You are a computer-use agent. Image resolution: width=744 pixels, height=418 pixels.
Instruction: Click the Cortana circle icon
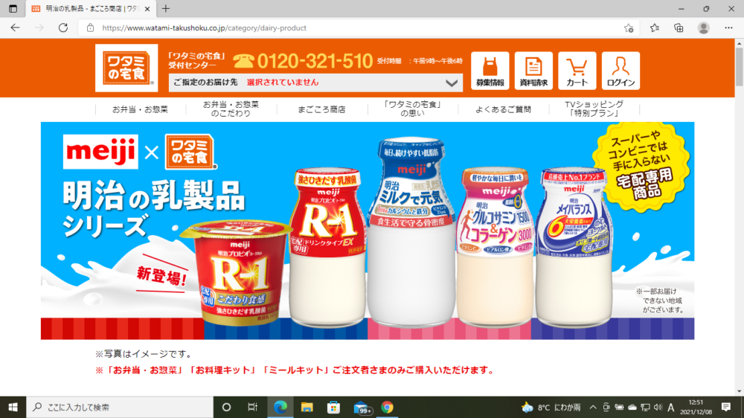click(226, 407)
